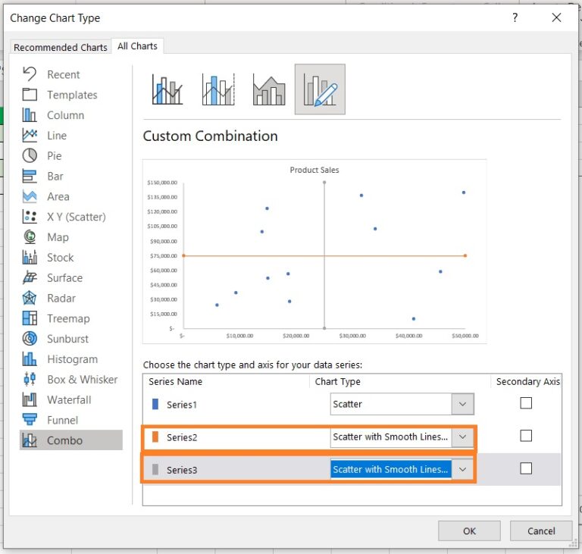Choose Clustered Column - Line on Secondary Axis icon

point(218,89)
